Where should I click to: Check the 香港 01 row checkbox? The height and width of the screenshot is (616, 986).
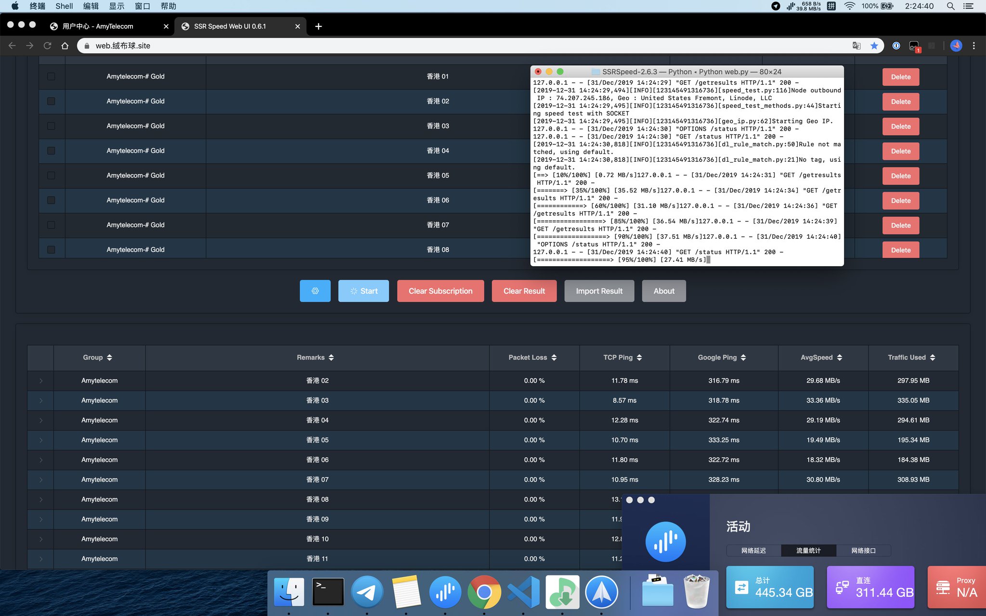tap(51, 77)
